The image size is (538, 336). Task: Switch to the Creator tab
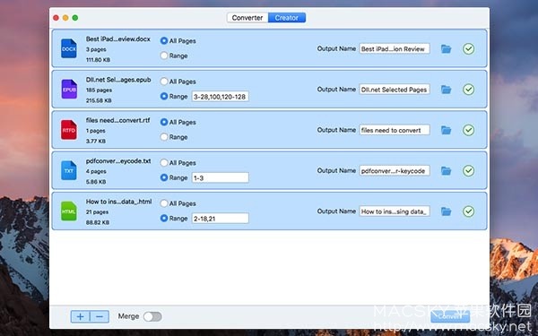pos(287,18)
